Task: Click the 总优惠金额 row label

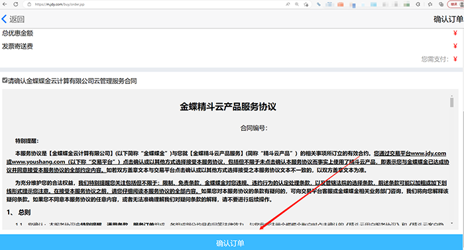Action: tap(17, 33)
